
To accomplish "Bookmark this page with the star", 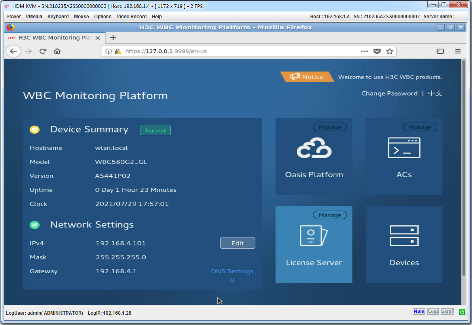I will pyautogui.click(x=390, y=51).
